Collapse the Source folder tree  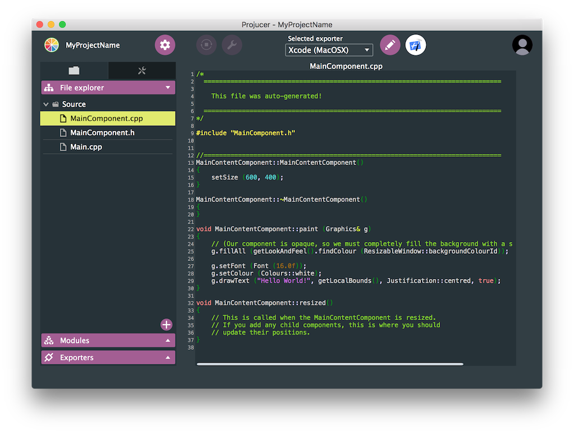(x=46, y=104)
